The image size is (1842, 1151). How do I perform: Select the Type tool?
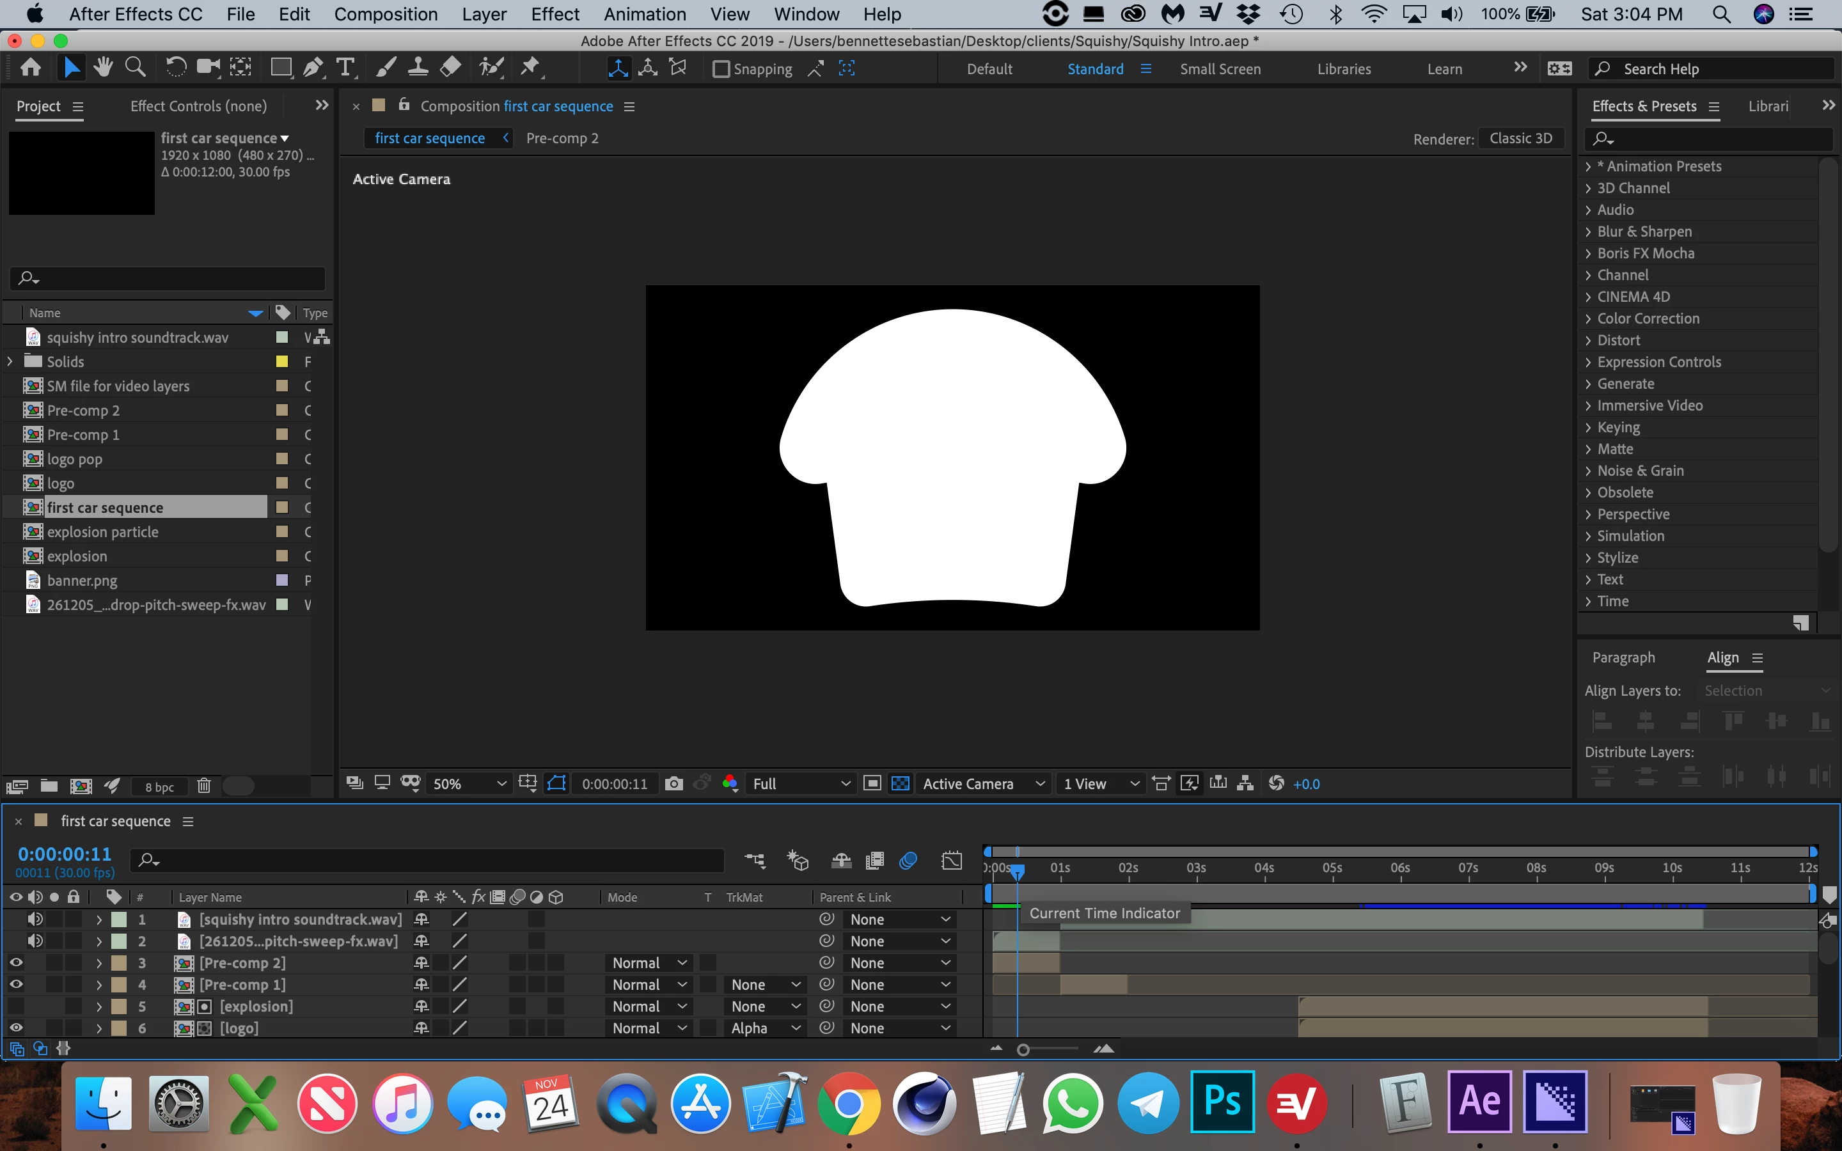coord(345,68)
